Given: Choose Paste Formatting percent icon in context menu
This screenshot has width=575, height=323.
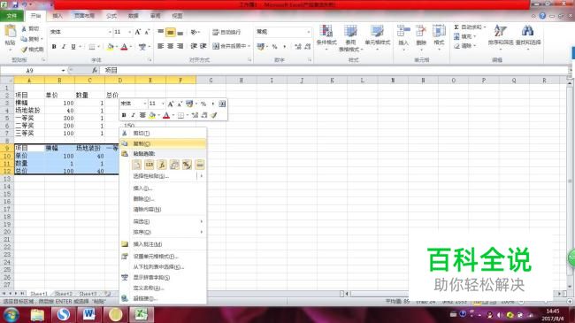Looking at the screenshot, I should [187, 165].
